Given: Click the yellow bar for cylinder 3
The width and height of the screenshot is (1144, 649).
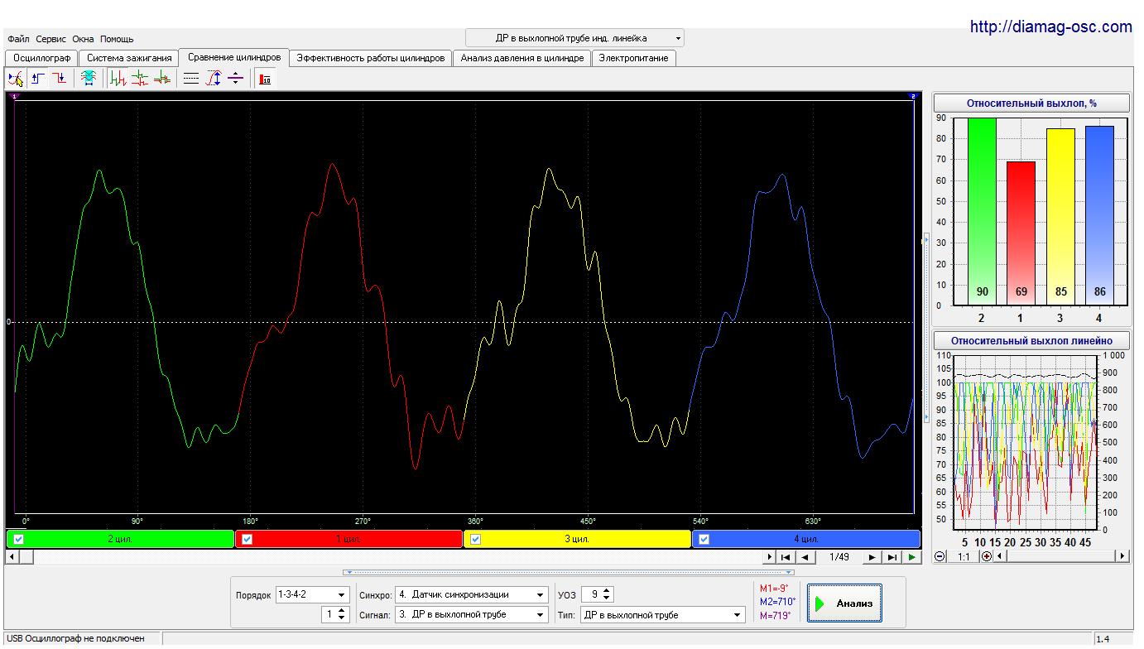Looking at the screenshot, I should tap(1060, 217).
